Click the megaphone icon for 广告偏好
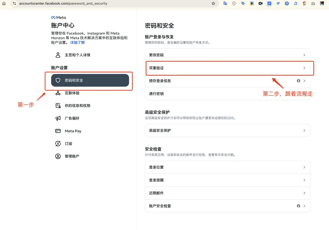The height and width of the screenshot is (230, 329). (58, 118)
